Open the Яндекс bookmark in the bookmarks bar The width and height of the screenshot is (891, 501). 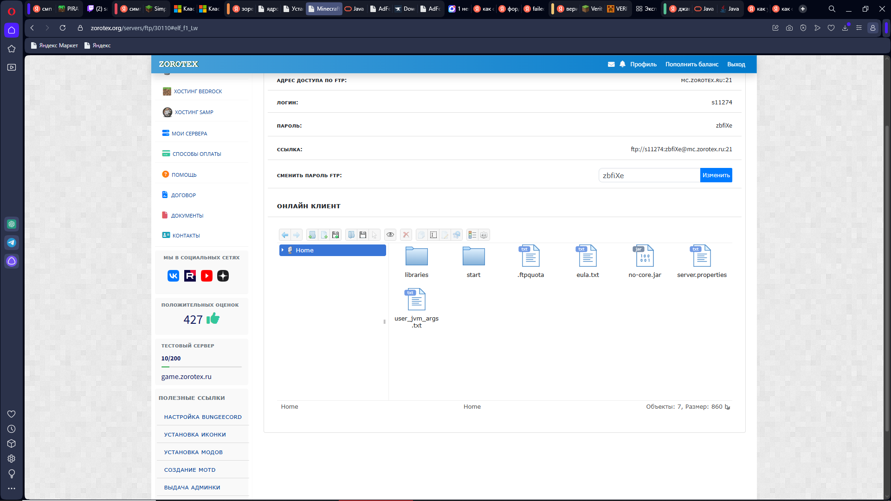[x=97, y=45]
